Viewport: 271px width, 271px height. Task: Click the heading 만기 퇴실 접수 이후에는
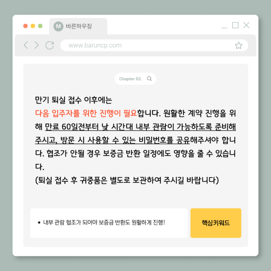(73, 100)
